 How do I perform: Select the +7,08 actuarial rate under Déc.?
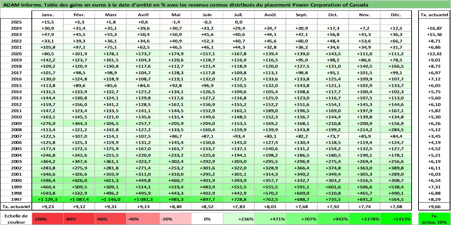(396, 207)
